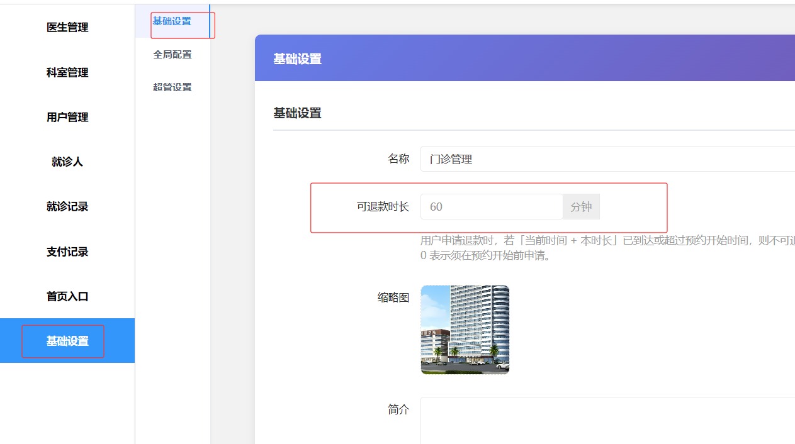Click the 基础设置 purple header bar
This screenshot has width=795, height=444.
(x=525, y=58)
